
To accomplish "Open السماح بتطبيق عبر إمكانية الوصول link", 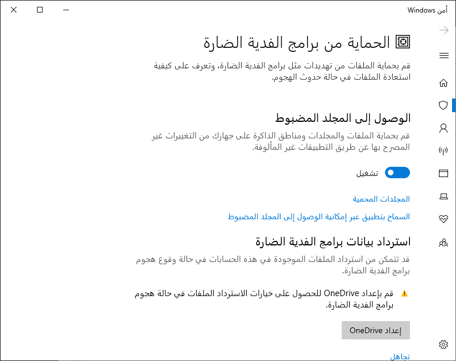I will tap(319, 216).
